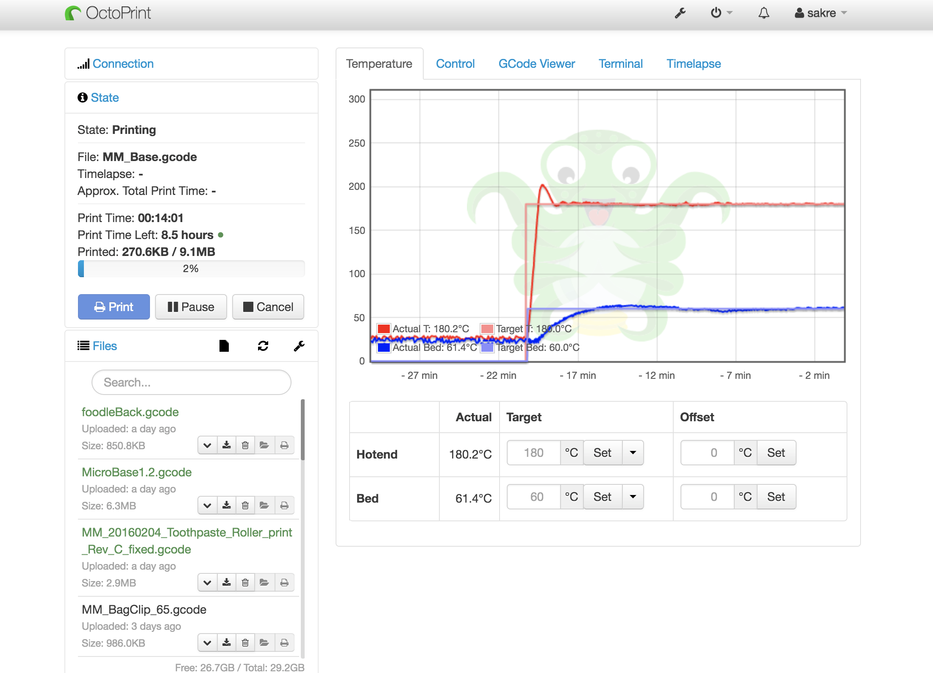Image resolution: width=933 pixels, height=673 pixels.
Task: Open the system power menu
Action: tap(721, 13)
